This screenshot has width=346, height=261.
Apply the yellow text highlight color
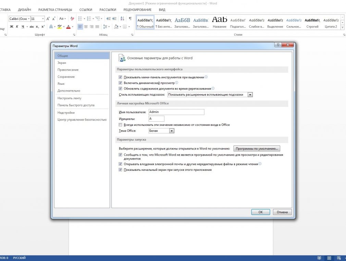coord(59,27)
